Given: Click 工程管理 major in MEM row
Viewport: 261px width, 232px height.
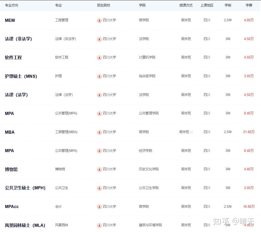Looking at the screenshot, I should click(62, 20).
